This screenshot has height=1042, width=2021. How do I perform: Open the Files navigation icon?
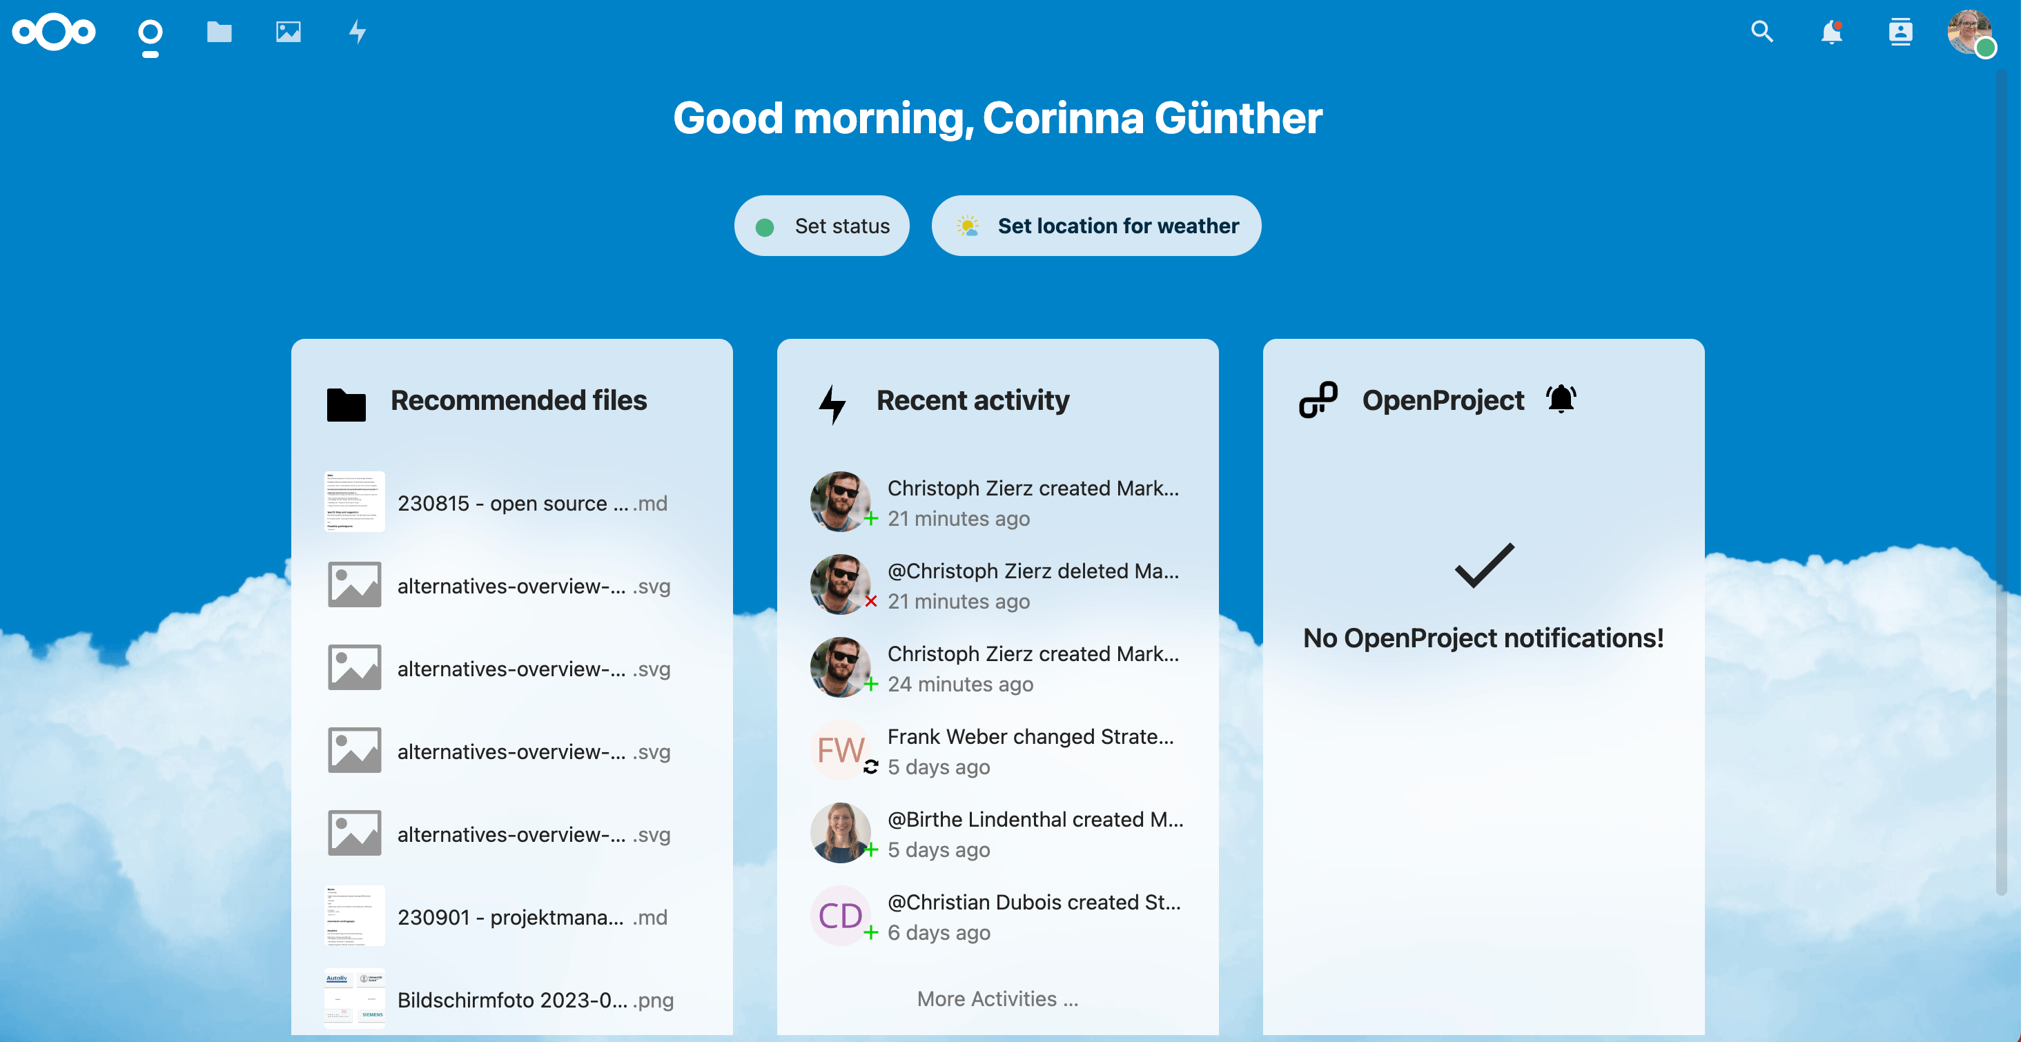[217, 32]
